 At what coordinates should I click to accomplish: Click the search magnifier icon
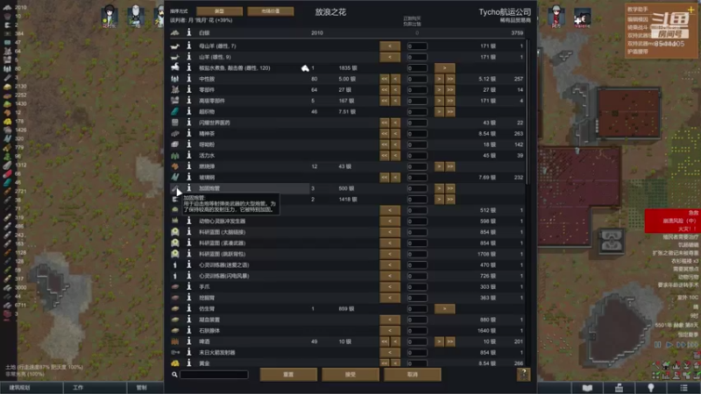(x=174, y=375)
